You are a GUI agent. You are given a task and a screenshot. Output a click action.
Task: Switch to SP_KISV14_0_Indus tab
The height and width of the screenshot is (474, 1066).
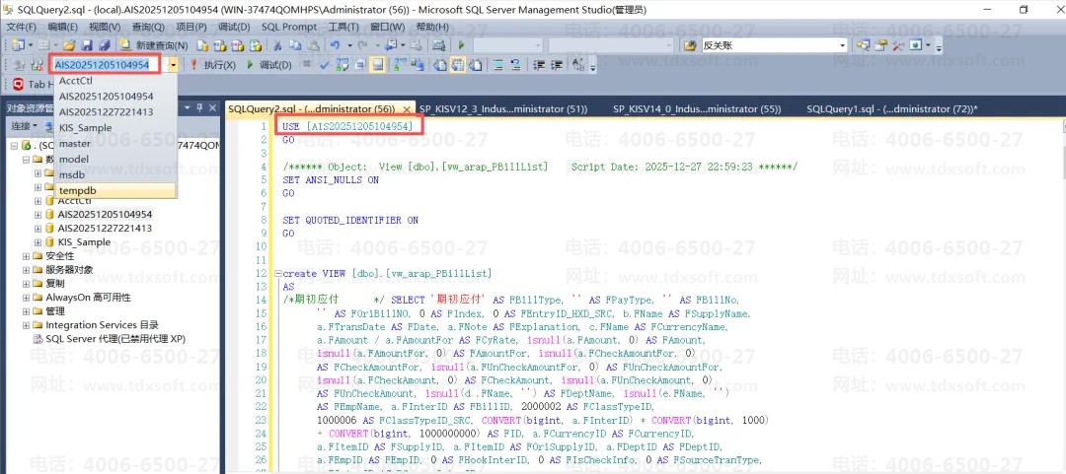click(x=697, y=108)
